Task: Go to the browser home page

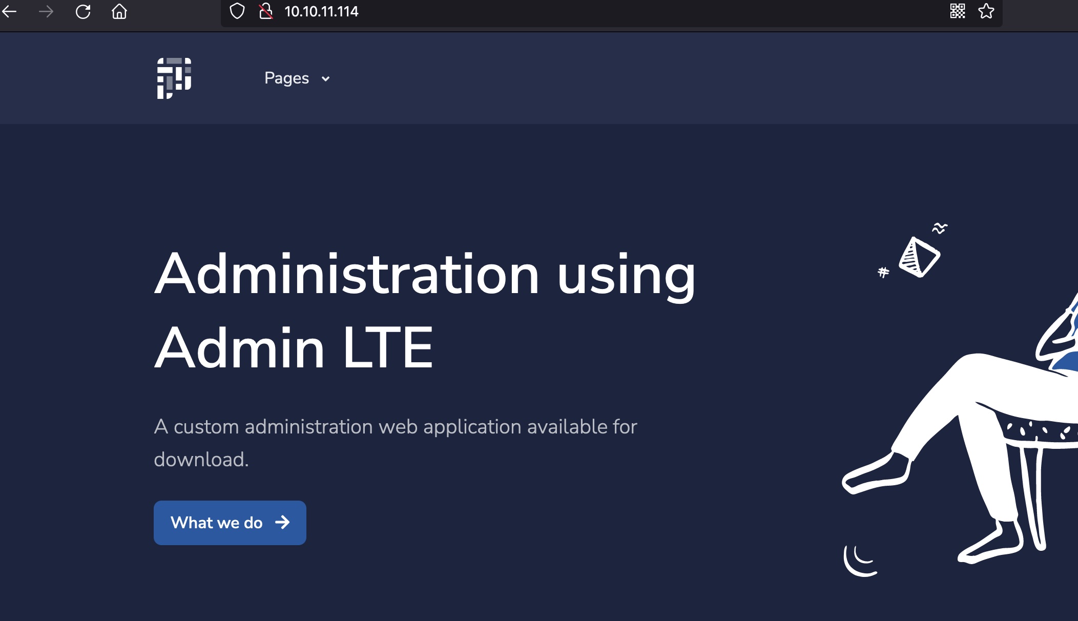Action: pos(119,11)
